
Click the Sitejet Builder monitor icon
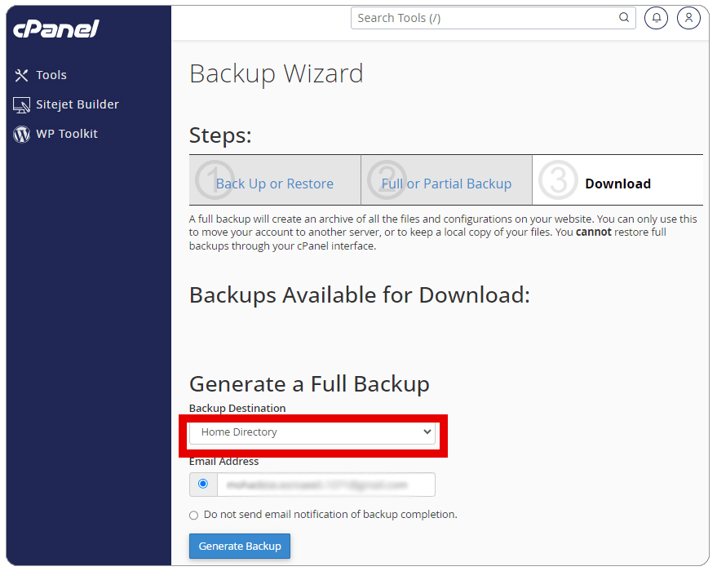click(x=22, y=104)
